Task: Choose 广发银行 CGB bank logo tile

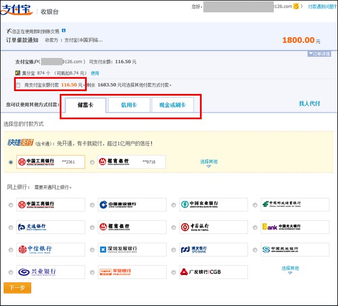Action: (x=214, y=272)
